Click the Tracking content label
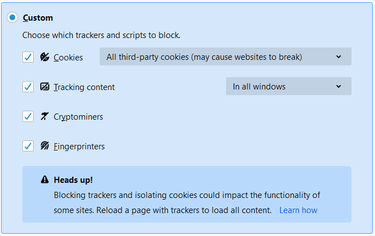 (x=84, y=87)
